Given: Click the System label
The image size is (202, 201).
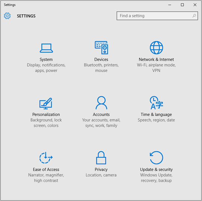Looking at the screenshot, I should pos(46,59).
